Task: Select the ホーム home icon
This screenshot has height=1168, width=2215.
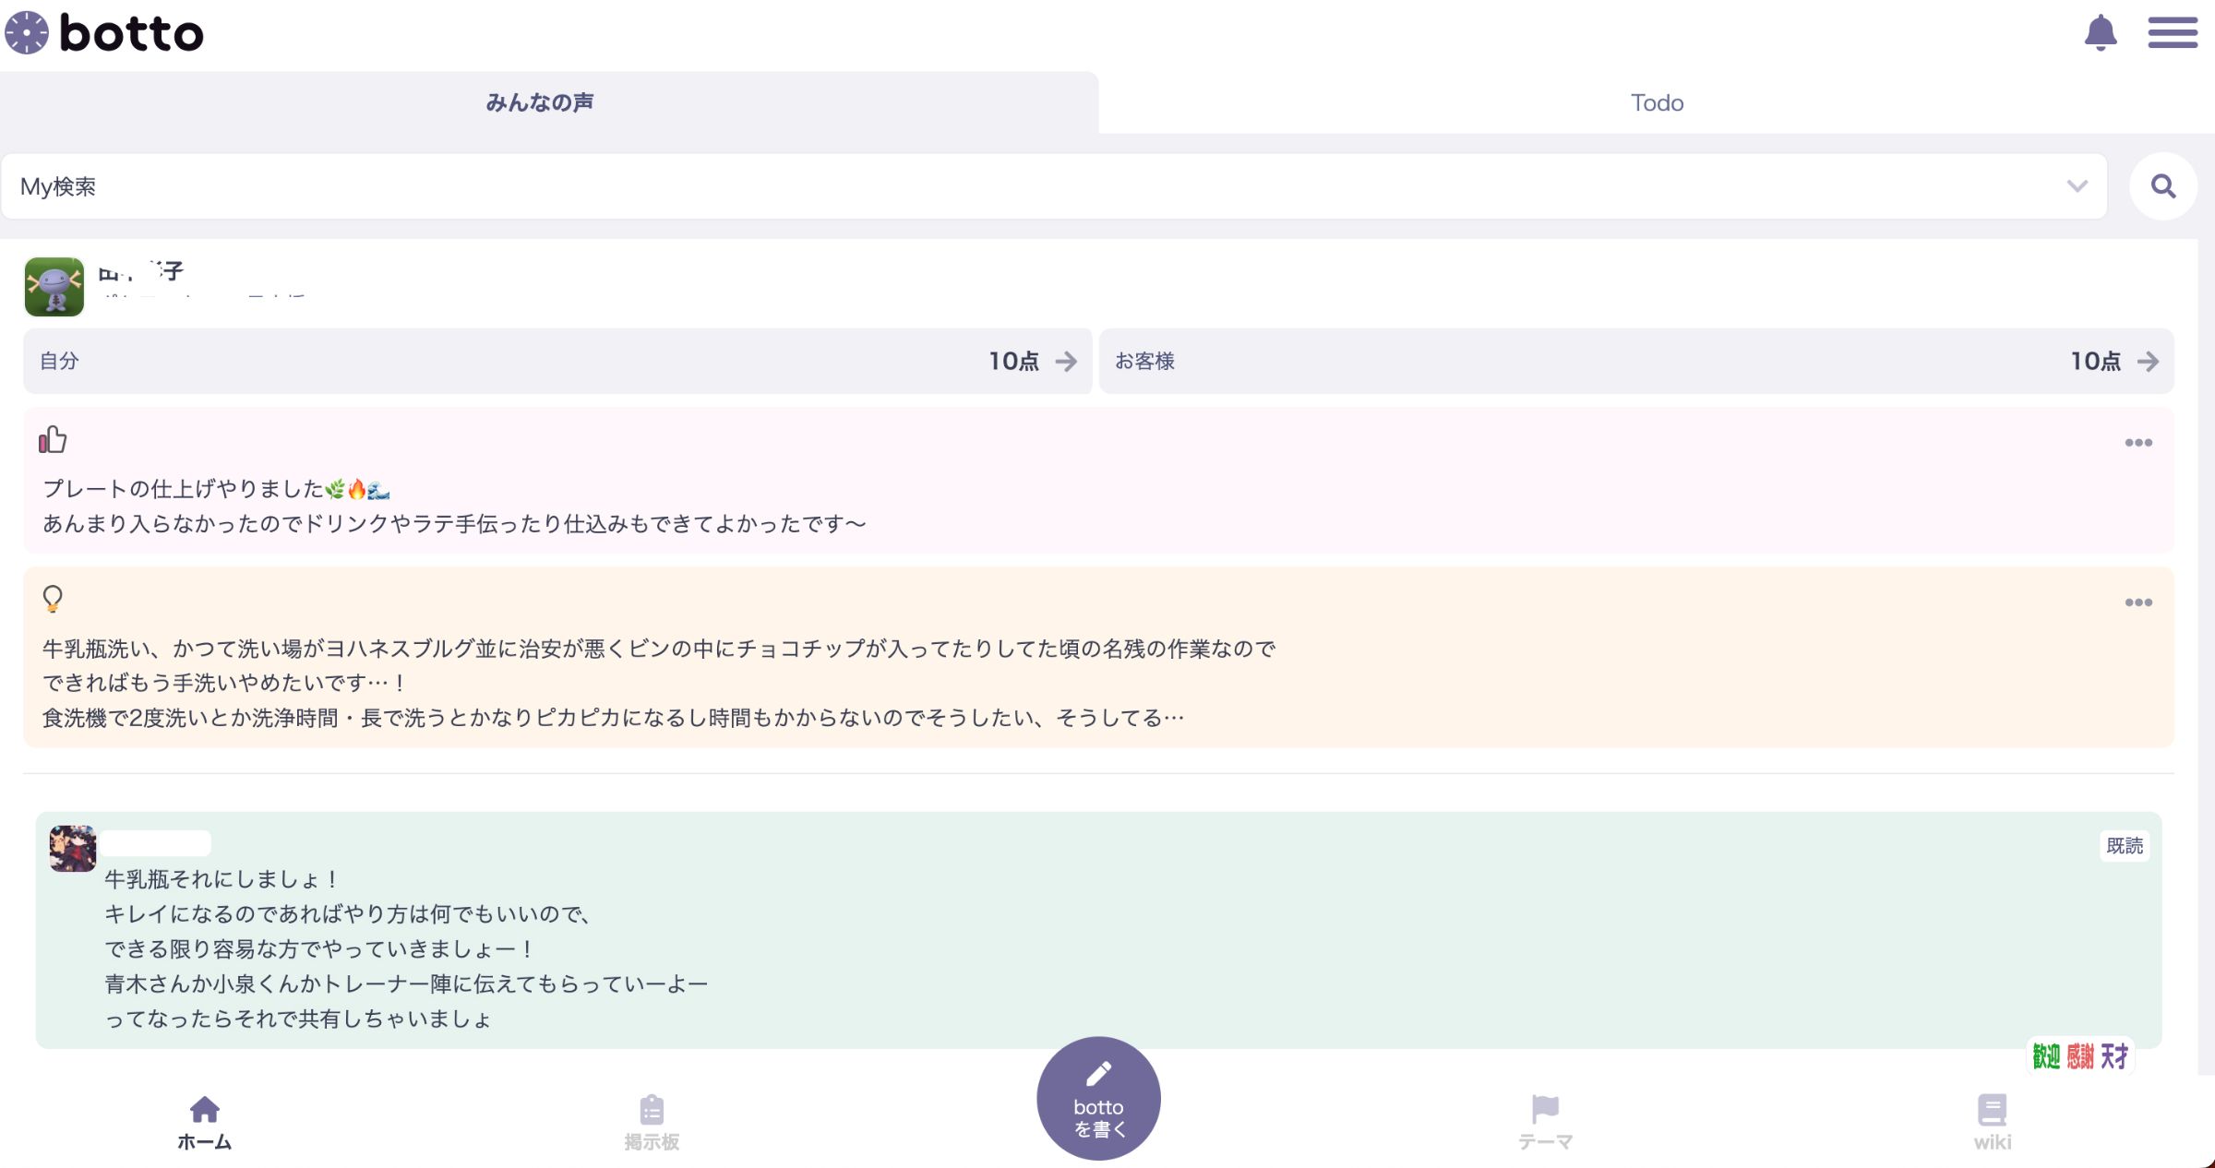Action: point(205,1107)
